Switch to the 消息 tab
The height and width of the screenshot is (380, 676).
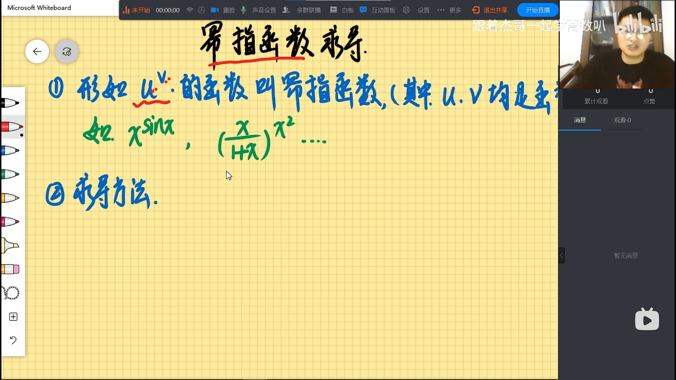point(580,120)
